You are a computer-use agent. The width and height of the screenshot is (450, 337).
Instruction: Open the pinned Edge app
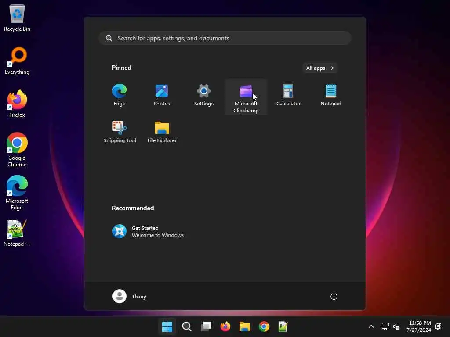click(120, 95)
